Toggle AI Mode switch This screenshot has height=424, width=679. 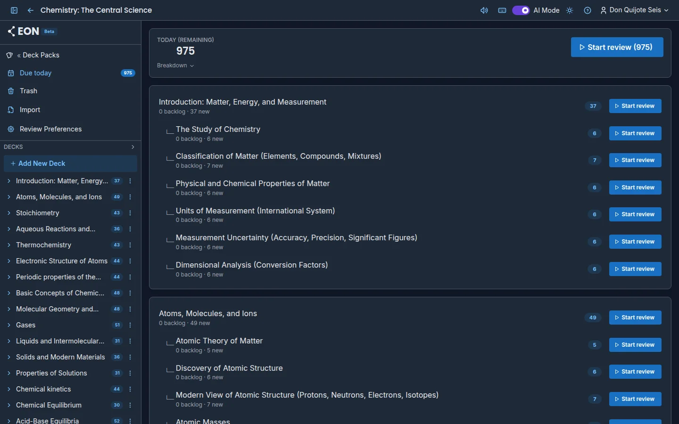coord(521,10)
